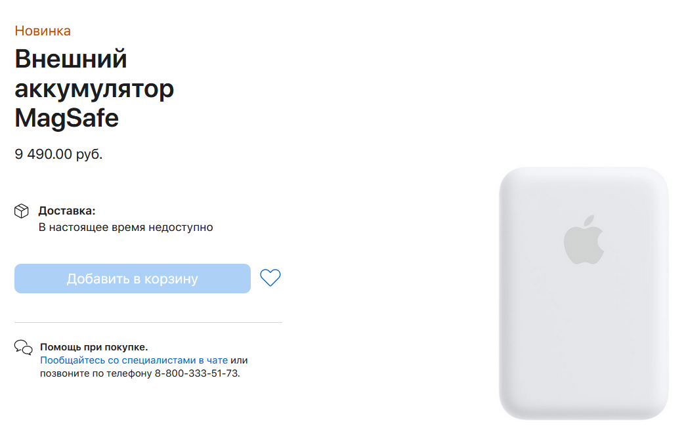Click the word 'MagSafe' in the heading

pyautogui.click(x=67, y=118)
